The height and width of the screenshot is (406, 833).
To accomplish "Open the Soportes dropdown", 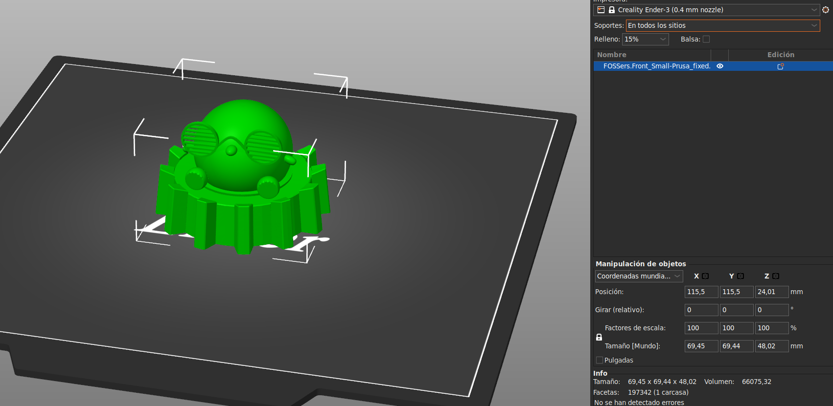I will (723, 25).
